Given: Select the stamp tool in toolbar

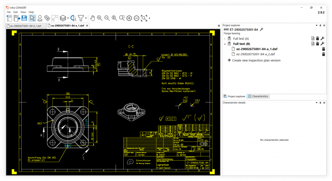Looking at the screenshot, I should point(40,18).
